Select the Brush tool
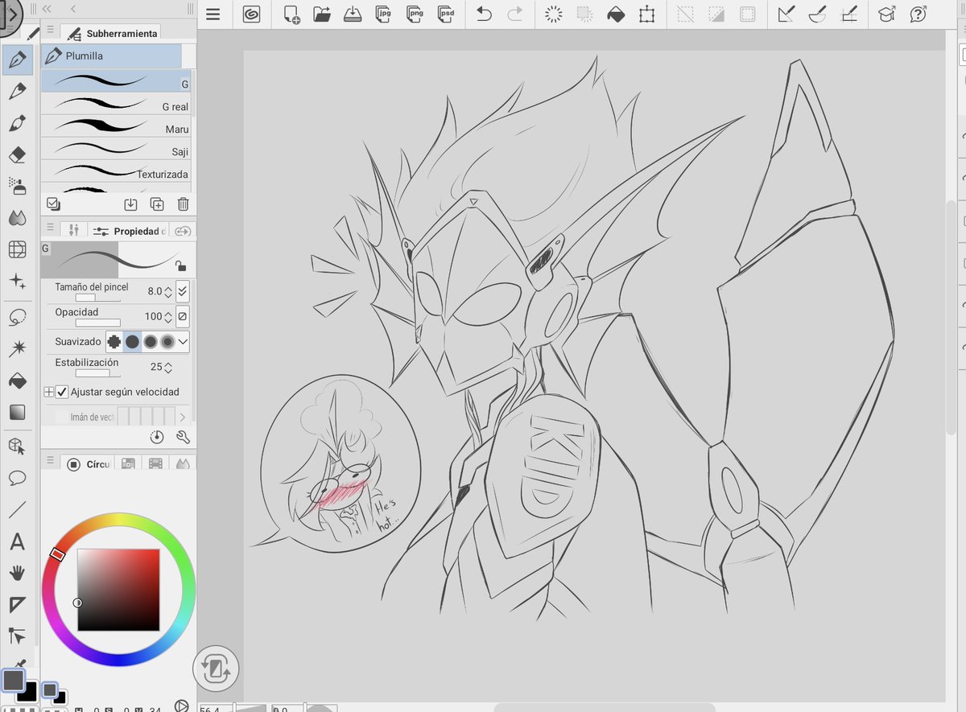 click(x=17, y=123)
